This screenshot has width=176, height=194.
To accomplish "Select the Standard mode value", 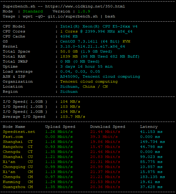I will (33, 11).
